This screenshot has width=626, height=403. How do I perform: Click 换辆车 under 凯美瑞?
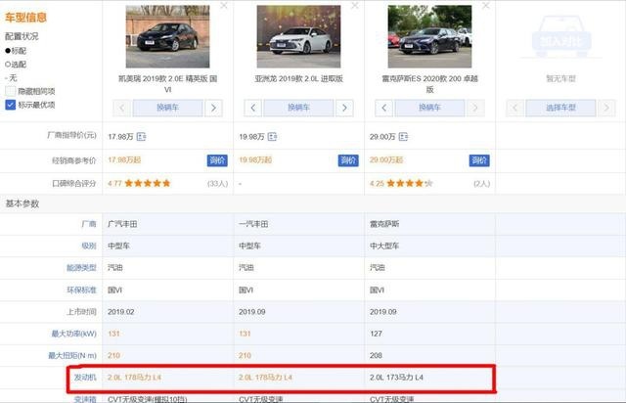click(167, 108)
